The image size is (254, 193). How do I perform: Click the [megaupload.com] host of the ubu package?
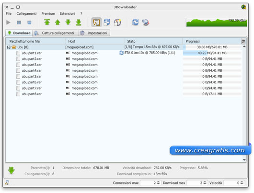[80, 47]
